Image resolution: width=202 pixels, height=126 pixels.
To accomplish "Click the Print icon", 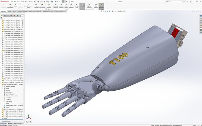I will pyautogui.click(x=52, y=2).
